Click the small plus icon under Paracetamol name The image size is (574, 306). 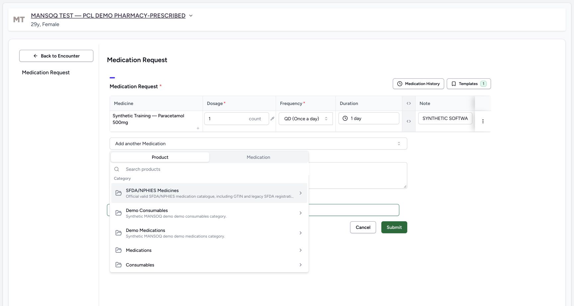tap(198, 128)
